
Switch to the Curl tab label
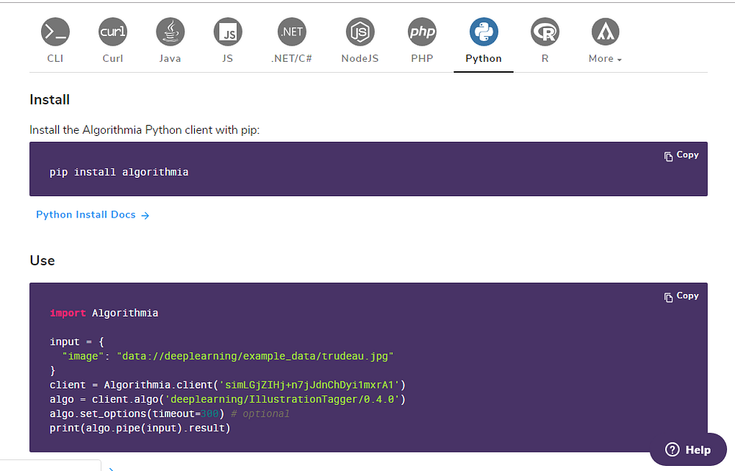click(113, 59)
